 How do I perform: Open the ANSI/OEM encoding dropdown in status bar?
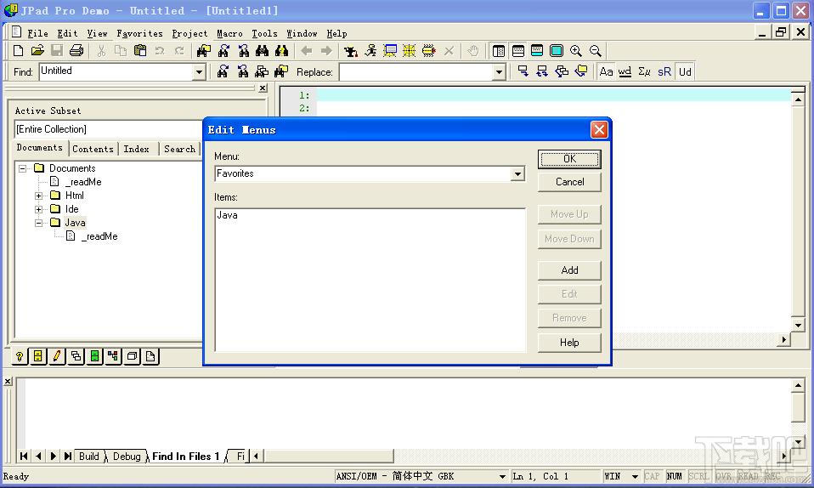[502, 476]
